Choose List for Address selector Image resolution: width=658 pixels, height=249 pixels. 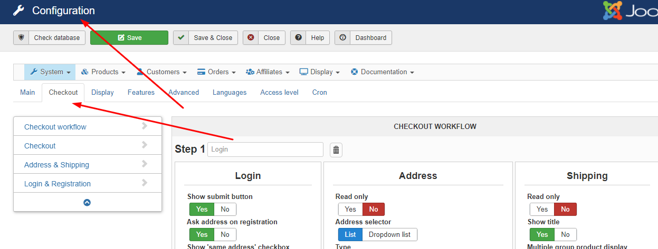coord(350,234)
